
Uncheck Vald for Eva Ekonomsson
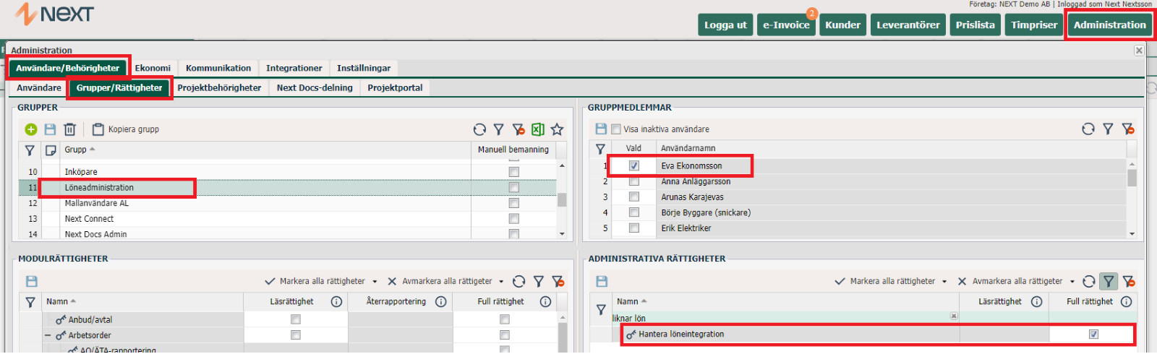click(634, 165)
